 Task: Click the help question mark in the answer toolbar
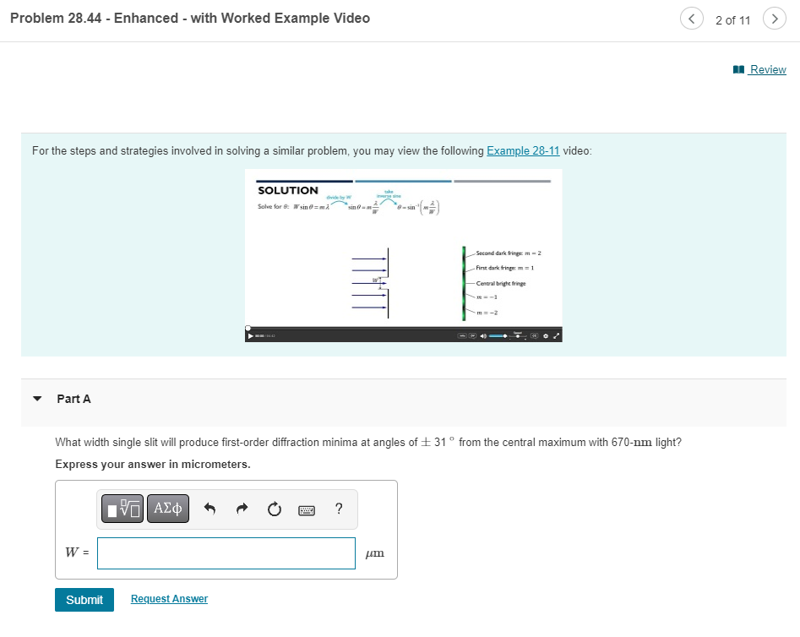[x=338, y=508]
